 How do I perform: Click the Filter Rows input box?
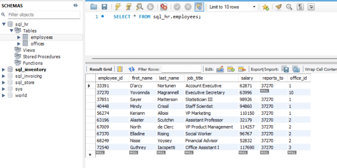tap(181, 69)
